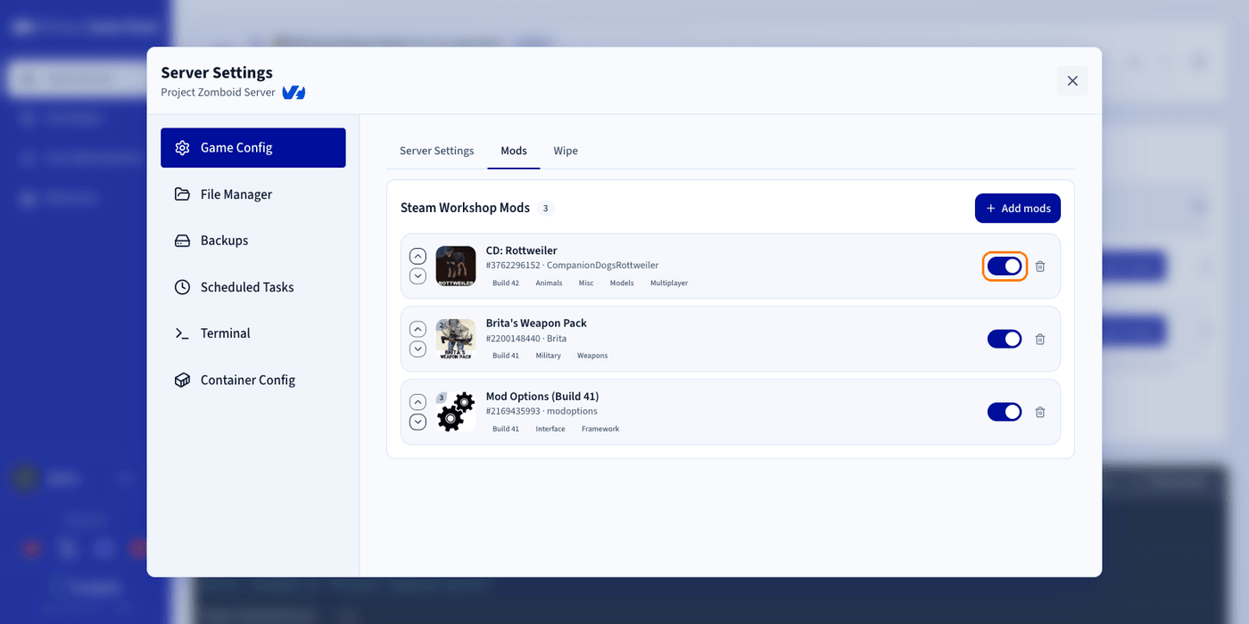Click the Misc tag
Viewport: 1249px width, 624px height.
pyautogui.click(x=586, y=283)
